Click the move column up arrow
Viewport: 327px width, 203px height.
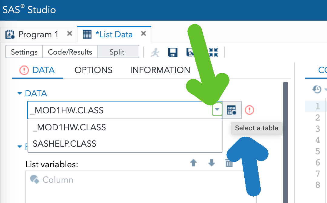[x=193, y=163]
